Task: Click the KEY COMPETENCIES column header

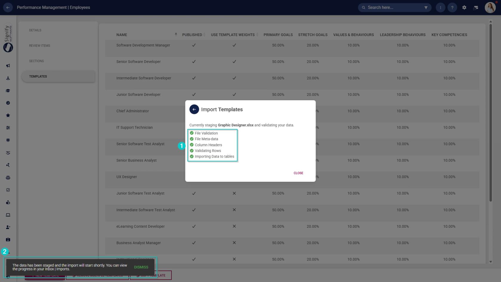Action: [449, 35]
